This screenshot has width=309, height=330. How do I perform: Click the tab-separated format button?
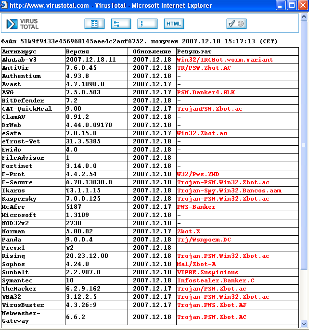121,24
